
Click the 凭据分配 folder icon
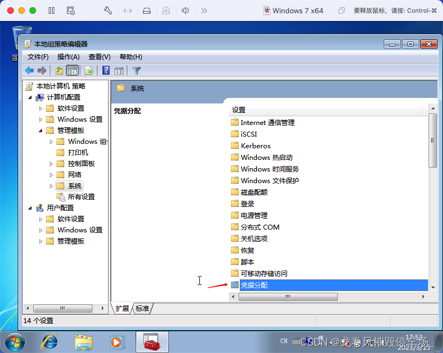point(234,285)
